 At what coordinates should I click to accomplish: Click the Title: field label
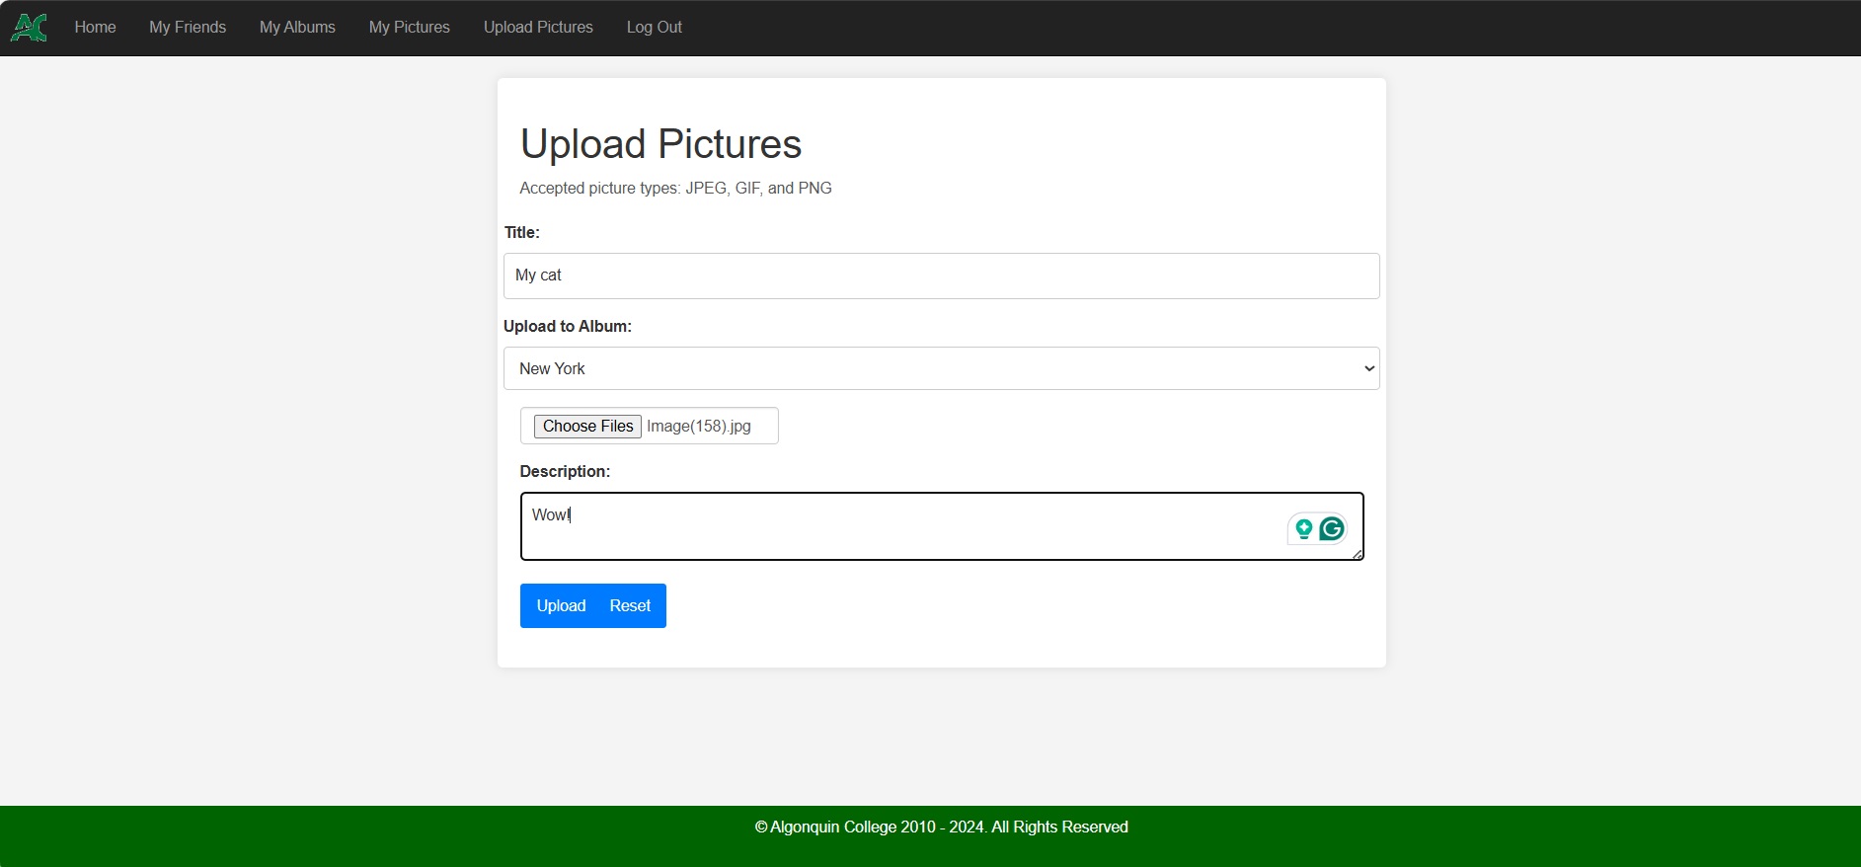coord(521,233)
